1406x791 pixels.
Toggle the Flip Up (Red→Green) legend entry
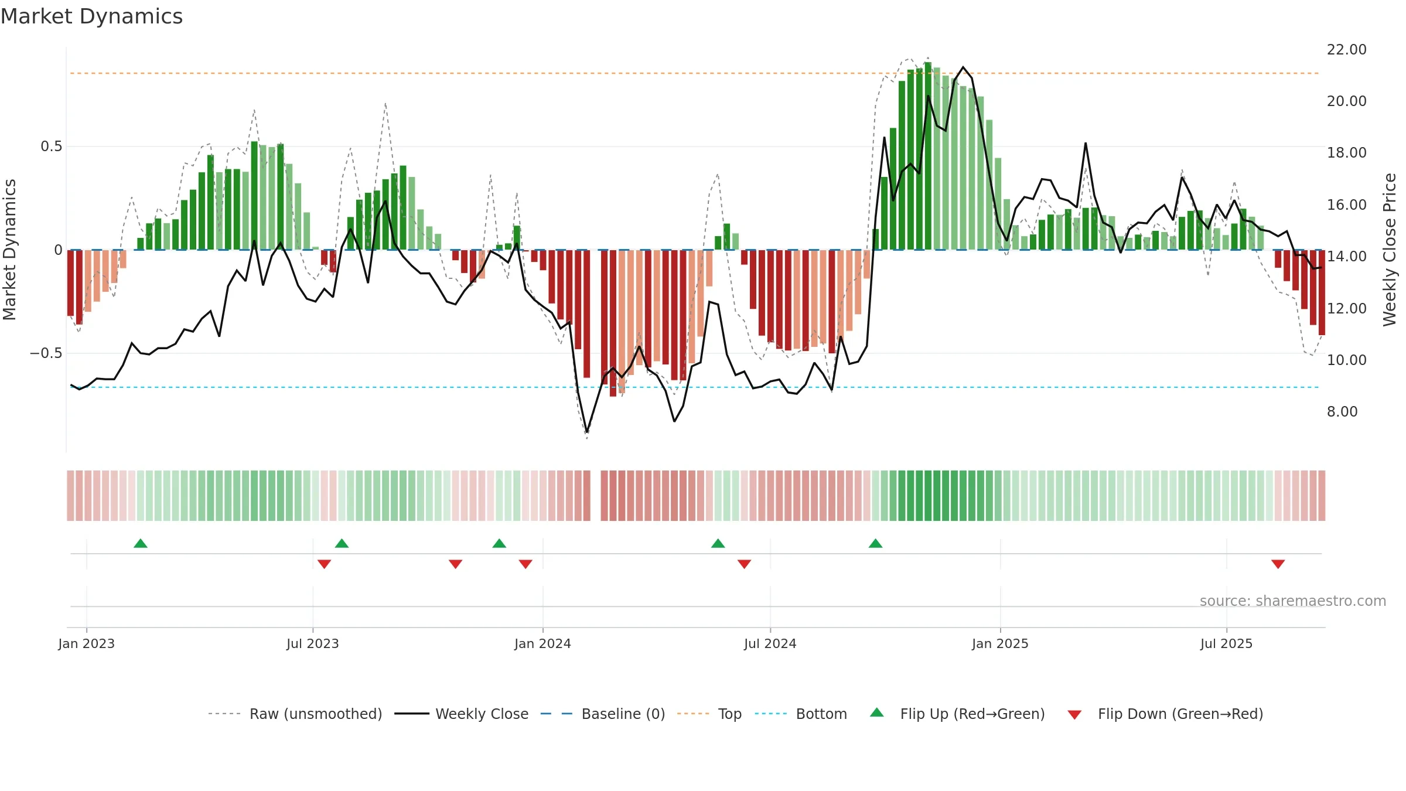point(957,714)
